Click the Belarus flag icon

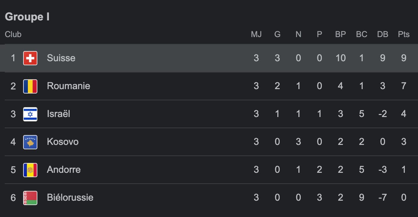(30, 198)
